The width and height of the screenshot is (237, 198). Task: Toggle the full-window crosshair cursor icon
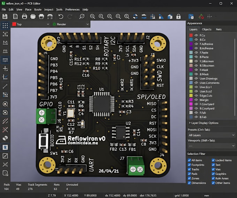(5, 68)
